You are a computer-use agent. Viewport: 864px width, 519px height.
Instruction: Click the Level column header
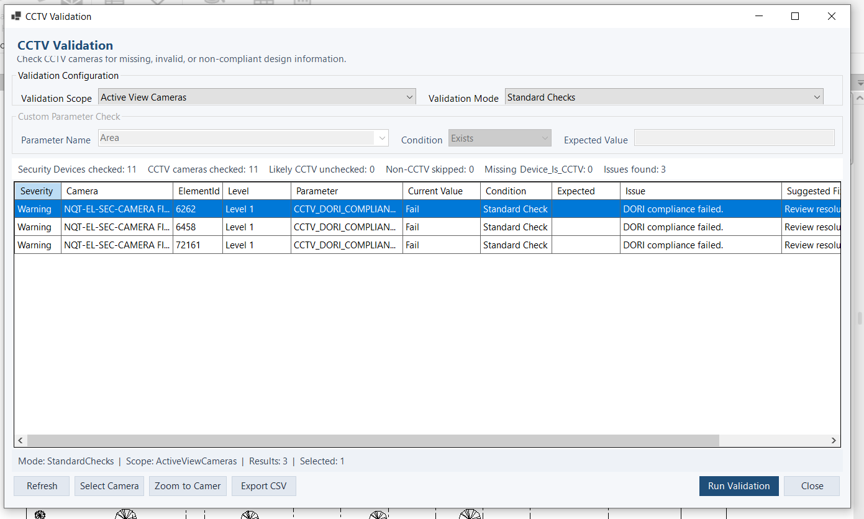257,191
